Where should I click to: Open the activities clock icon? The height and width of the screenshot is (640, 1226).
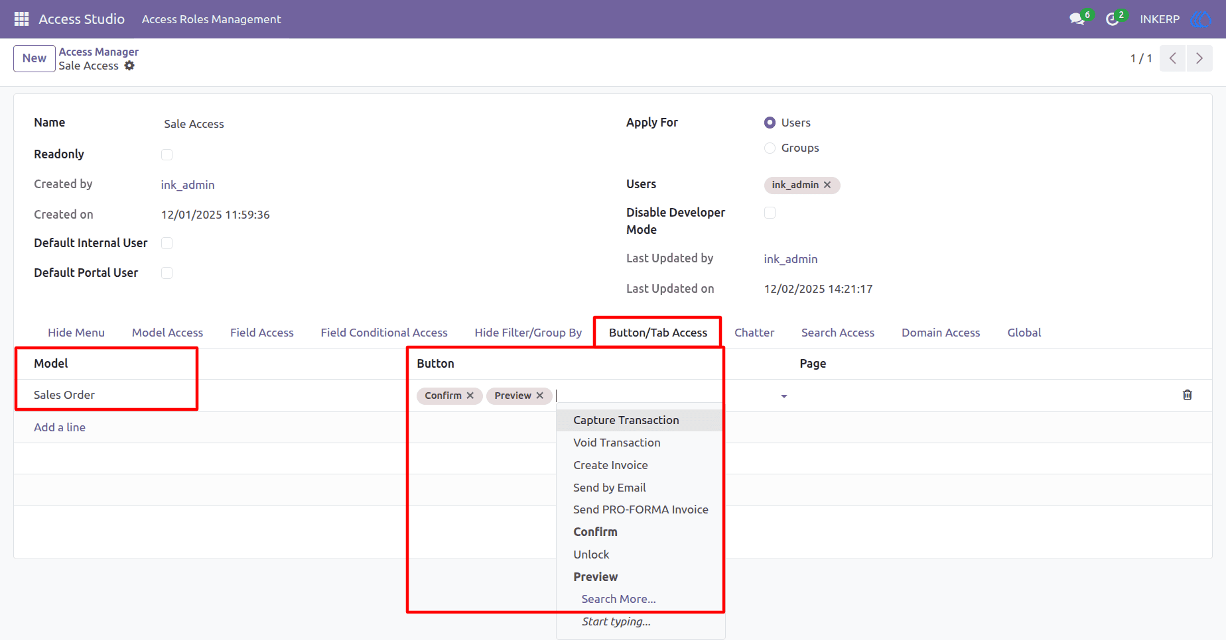coord(1113,19)
